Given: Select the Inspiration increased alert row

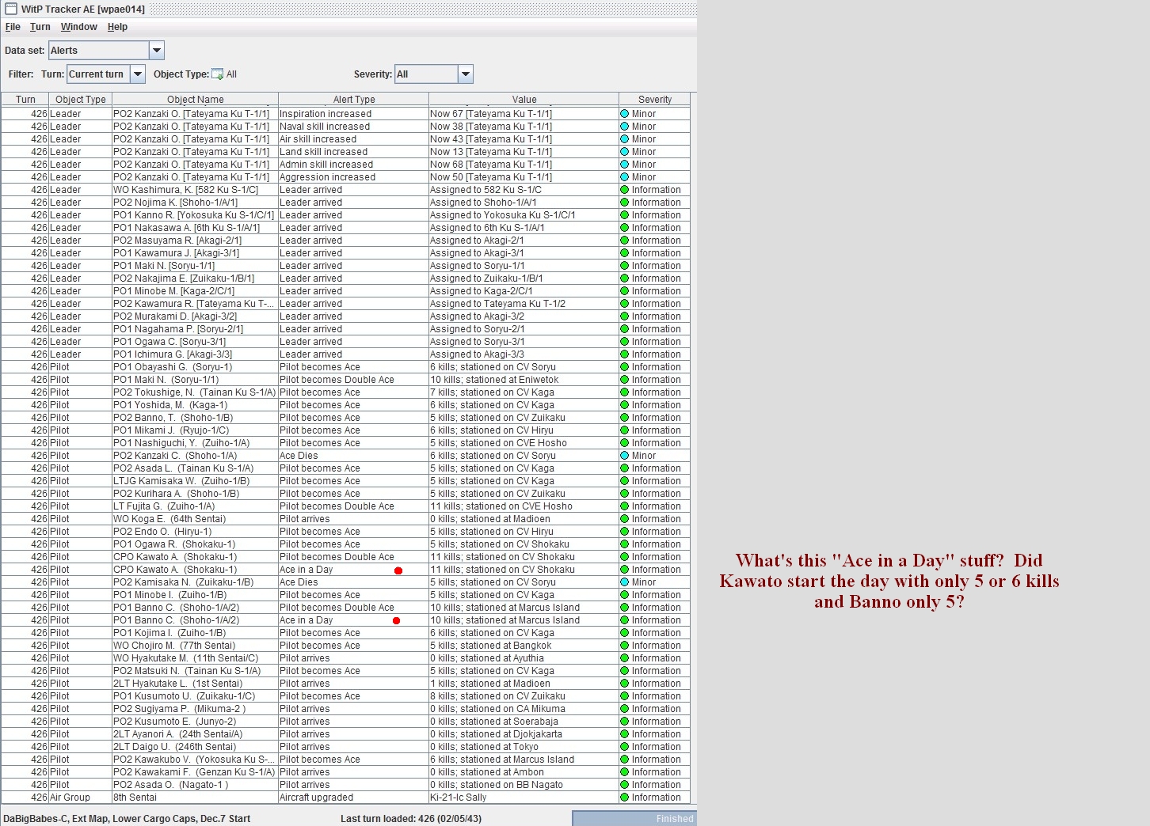Looking at the screenshot, I should [345, 114].
